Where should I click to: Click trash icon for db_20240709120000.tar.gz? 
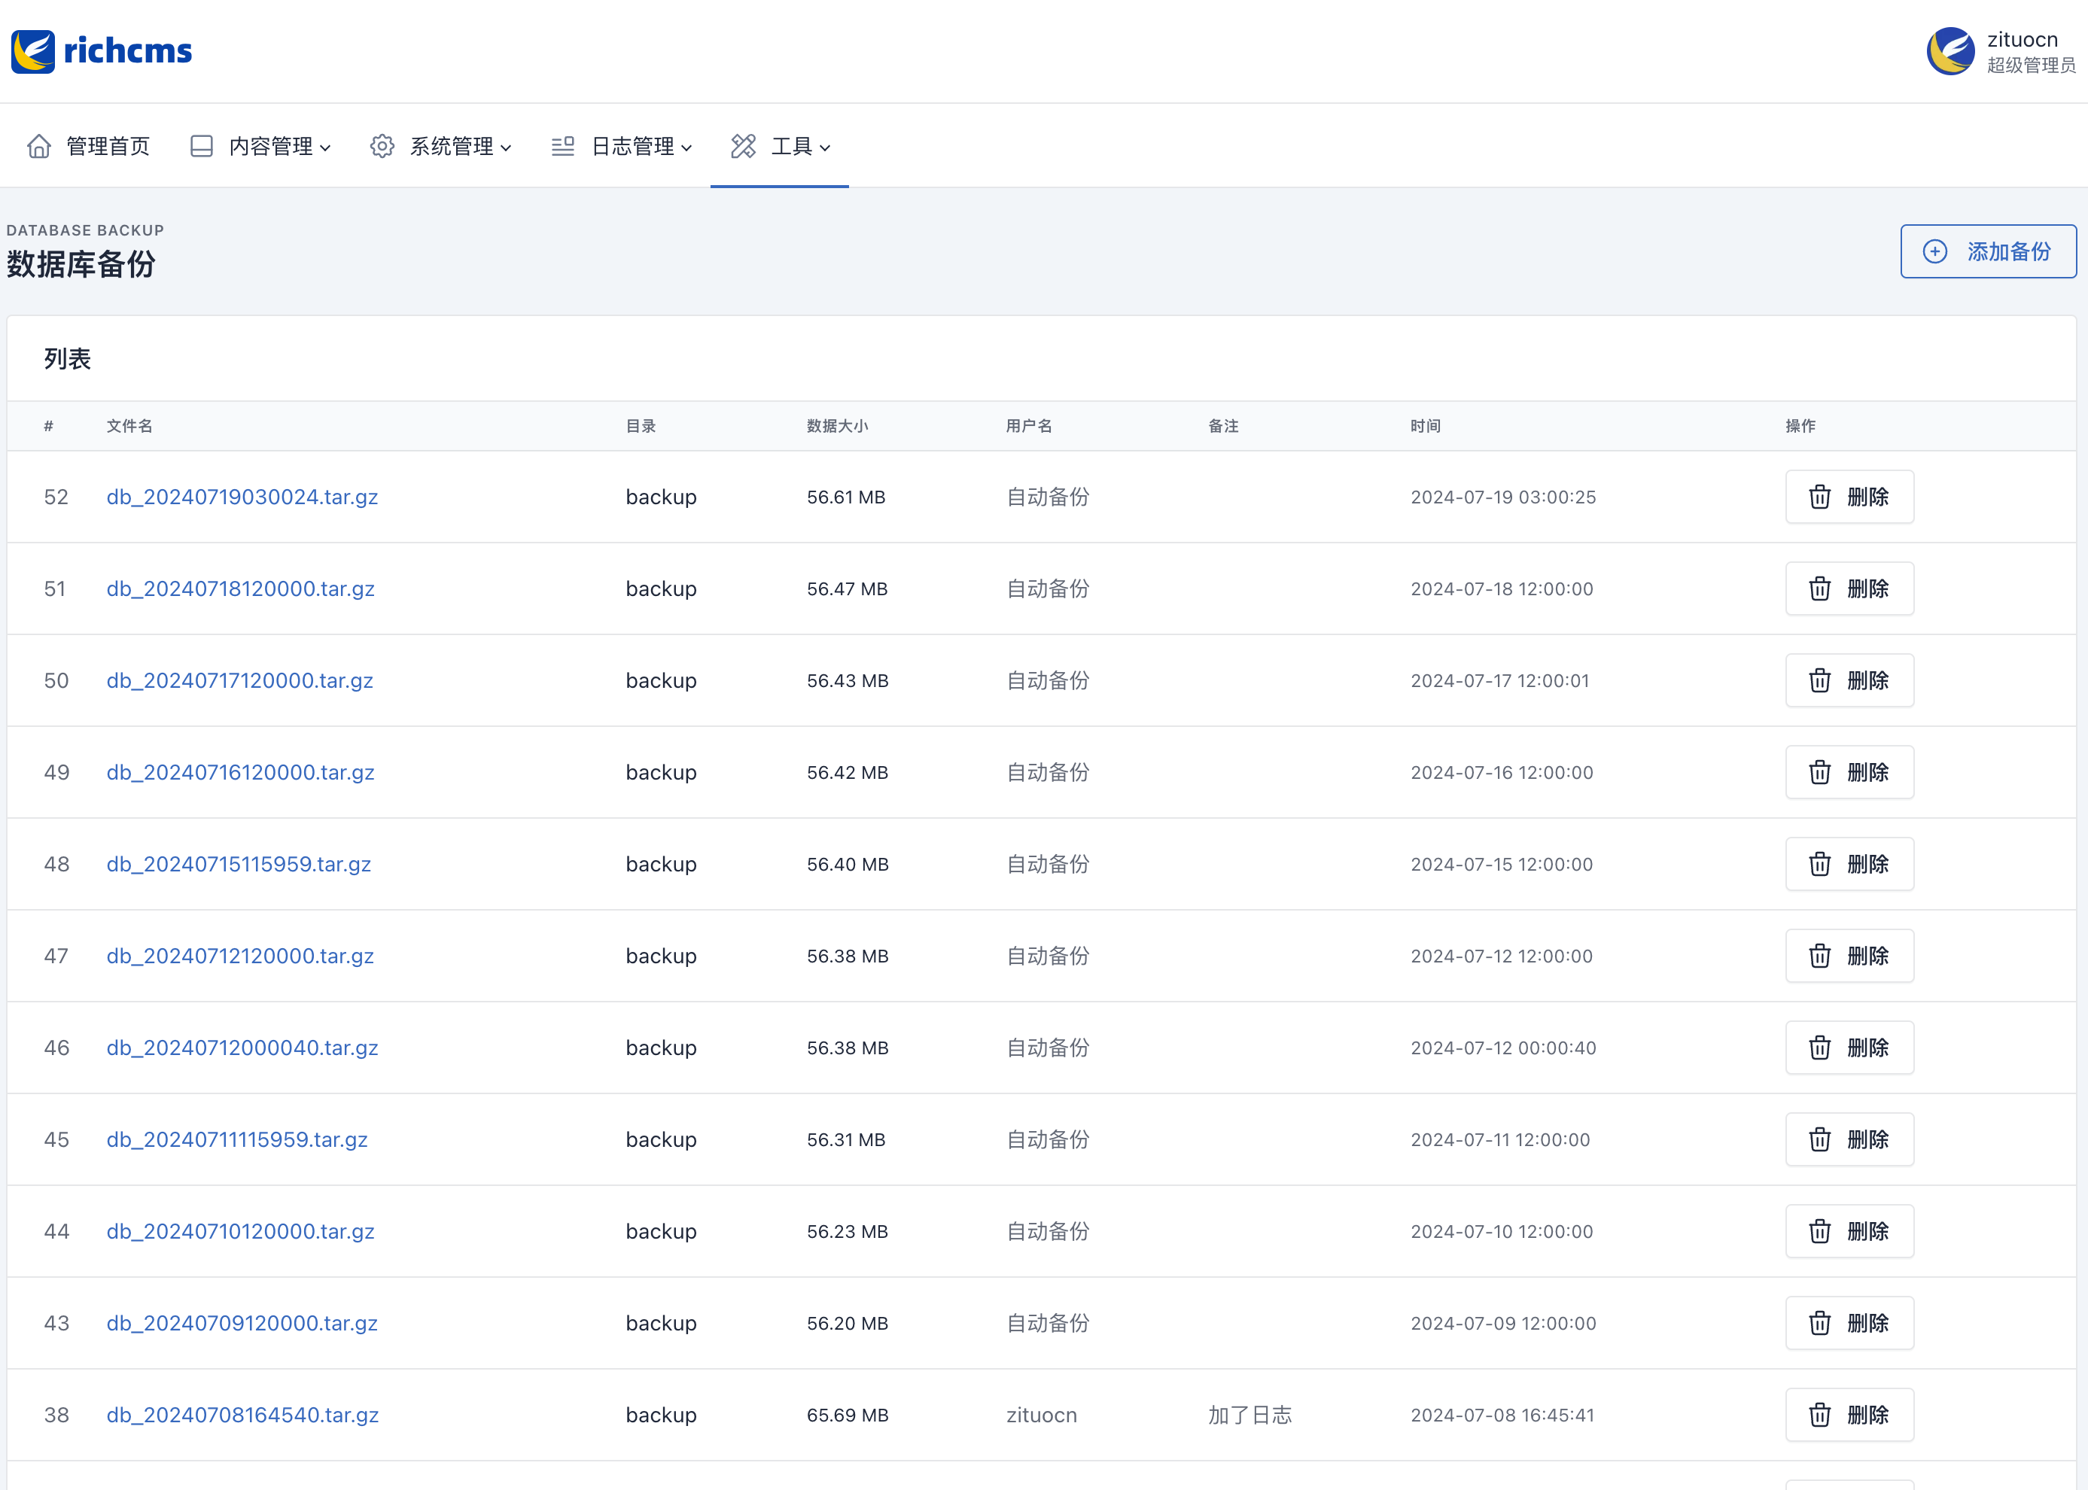tap(1819, 1322)
